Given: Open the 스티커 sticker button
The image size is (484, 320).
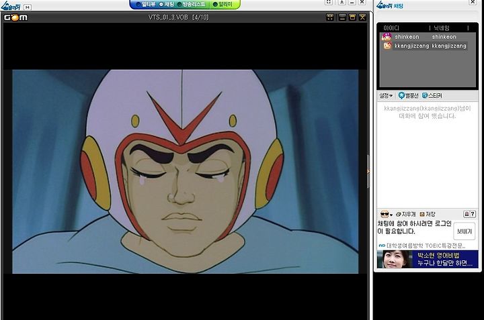Looking at the screenshot, I should pos(432,96).
